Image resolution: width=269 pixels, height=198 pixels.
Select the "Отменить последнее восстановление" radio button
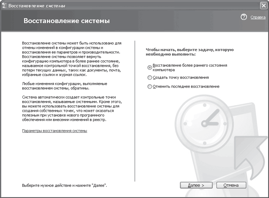tap(149, 86)
